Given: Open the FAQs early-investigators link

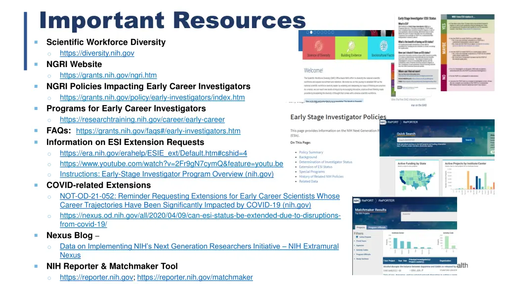Looking at the screenshot, I should click(158, 131).
